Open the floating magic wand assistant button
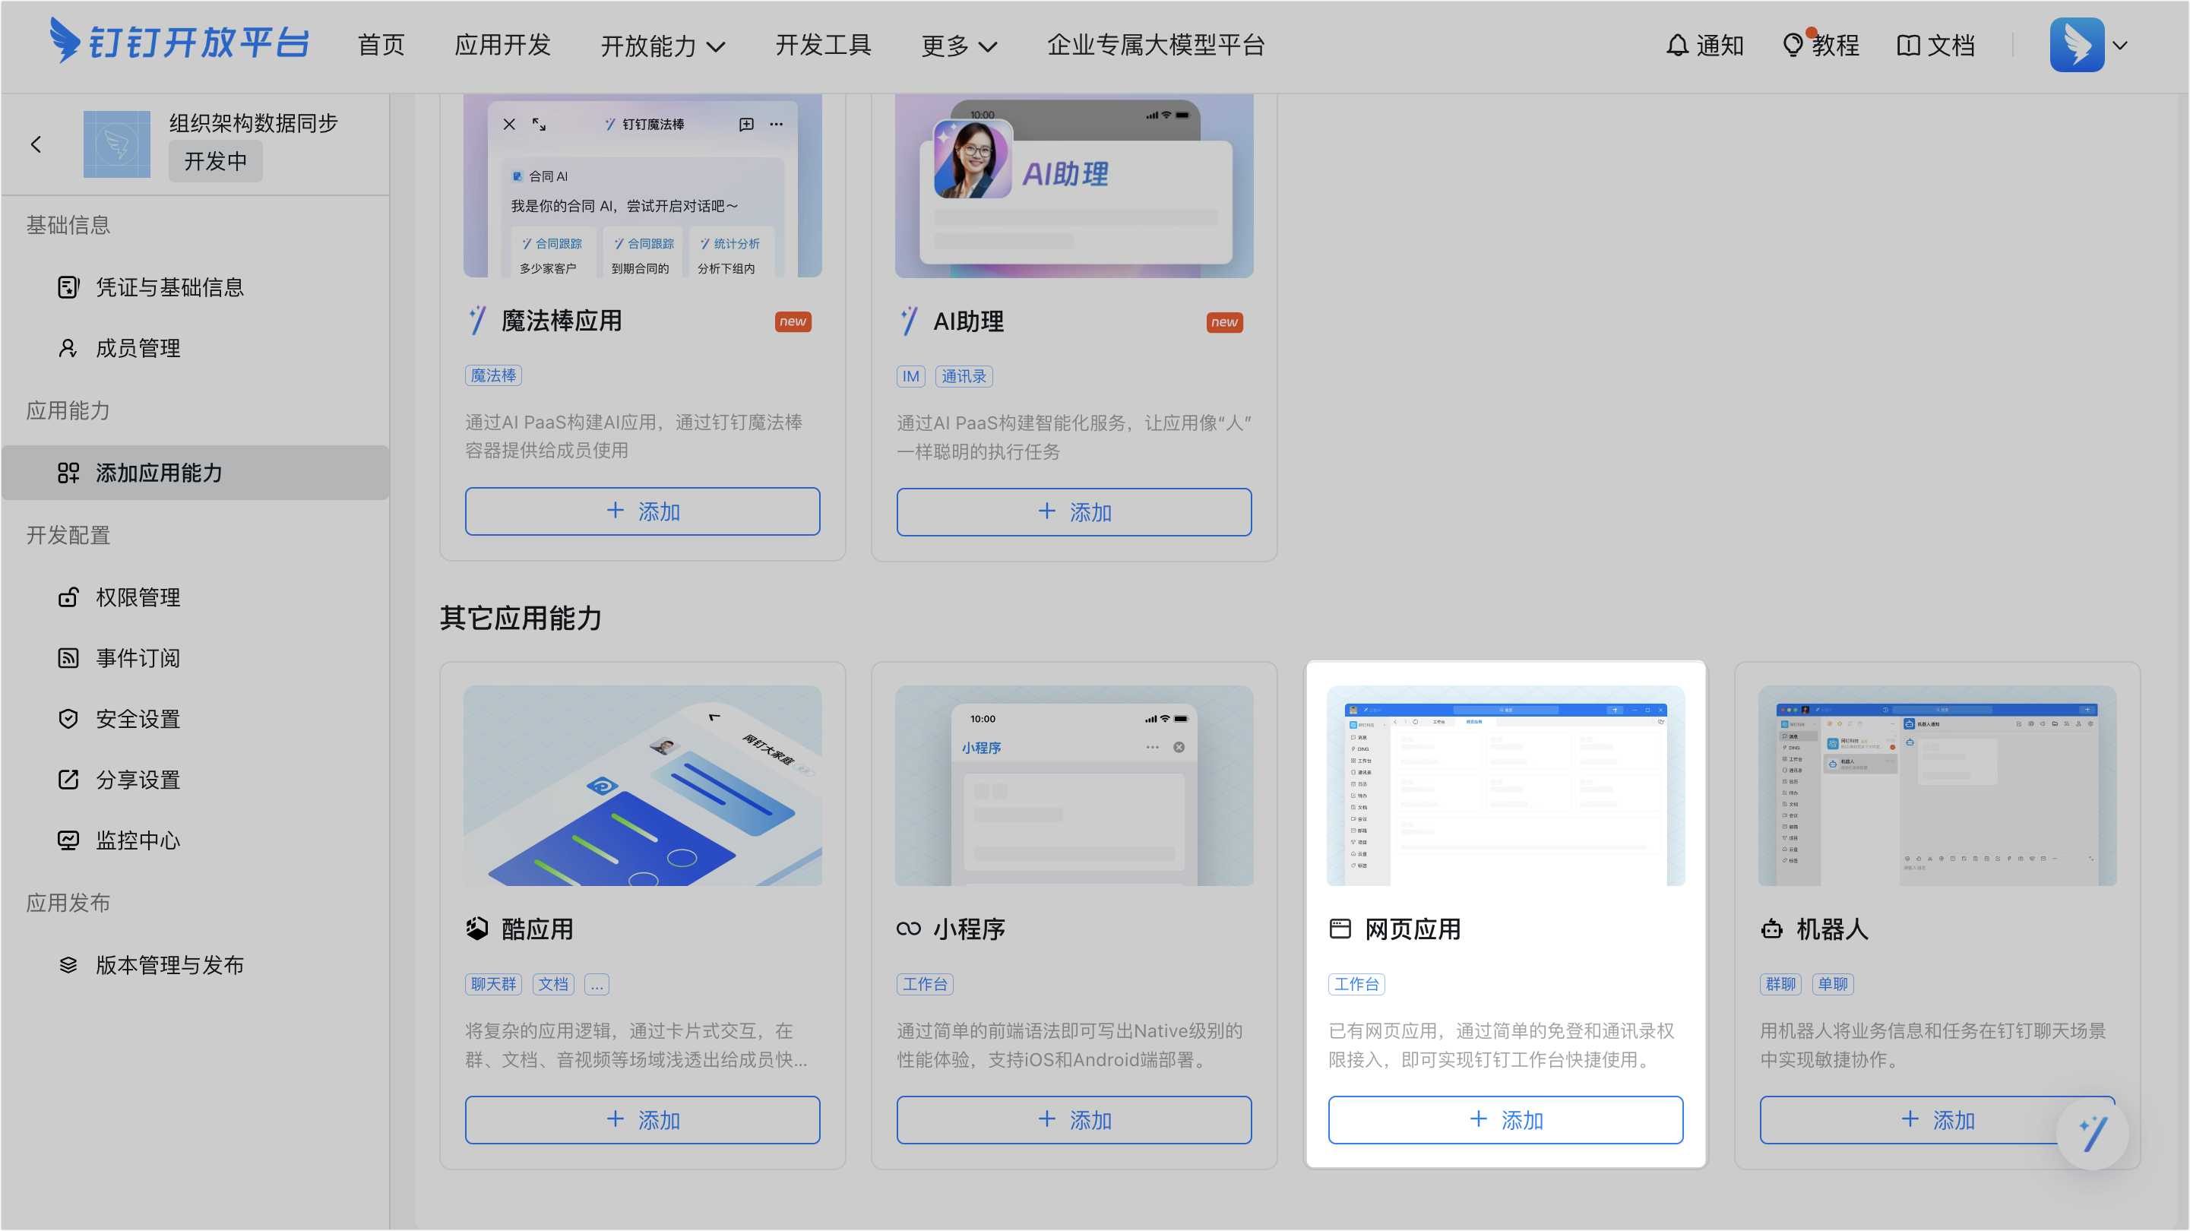This screenshot has width=2190, height=1231. 2092,1133
